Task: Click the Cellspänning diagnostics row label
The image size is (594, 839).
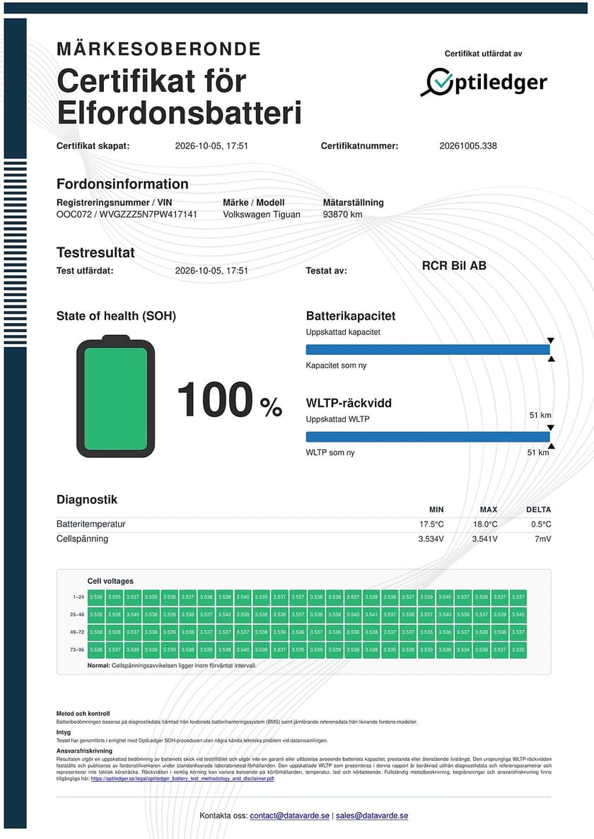Action: (83, 539)
